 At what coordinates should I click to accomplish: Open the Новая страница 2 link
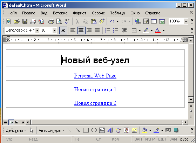click(x=95, y=103)
